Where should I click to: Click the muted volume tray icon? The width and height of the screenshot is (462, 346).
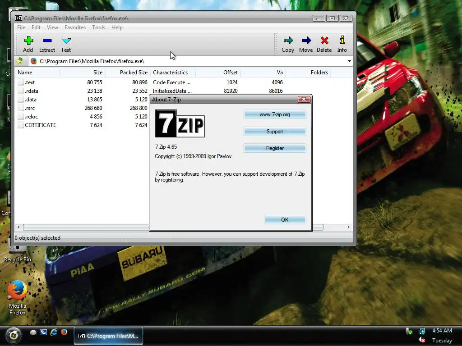(422, 341)
